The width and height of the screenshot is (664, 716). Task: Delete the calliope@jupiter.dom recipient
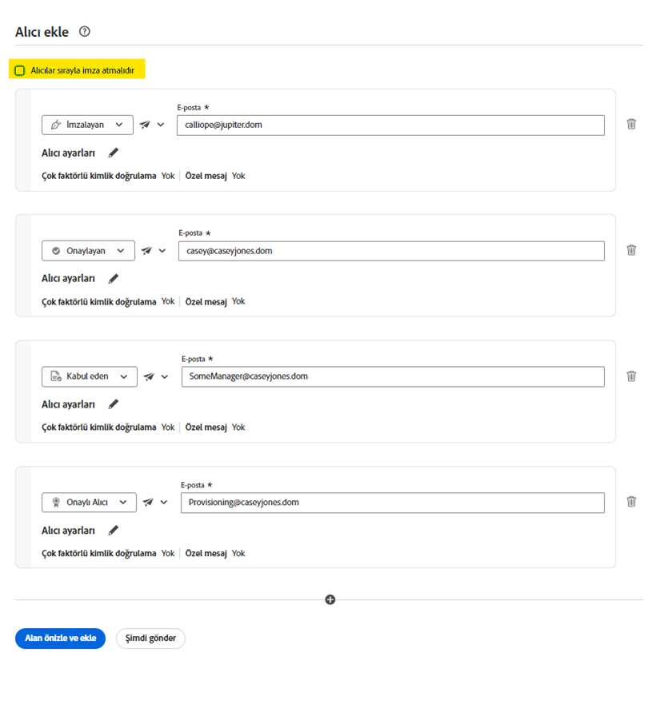point(631,124)
